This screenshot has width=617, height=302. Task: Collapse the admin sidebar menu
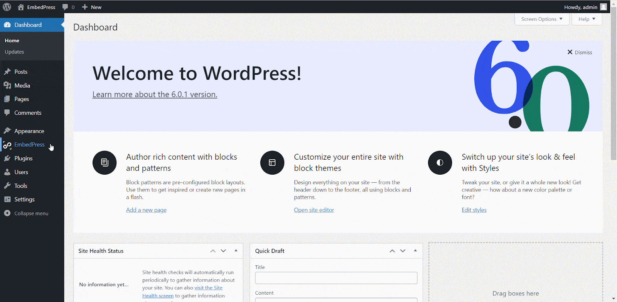(x=26, y=213)
